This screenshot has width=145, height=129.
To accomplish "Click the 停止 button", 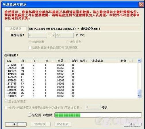I will [x=16, y=124].
